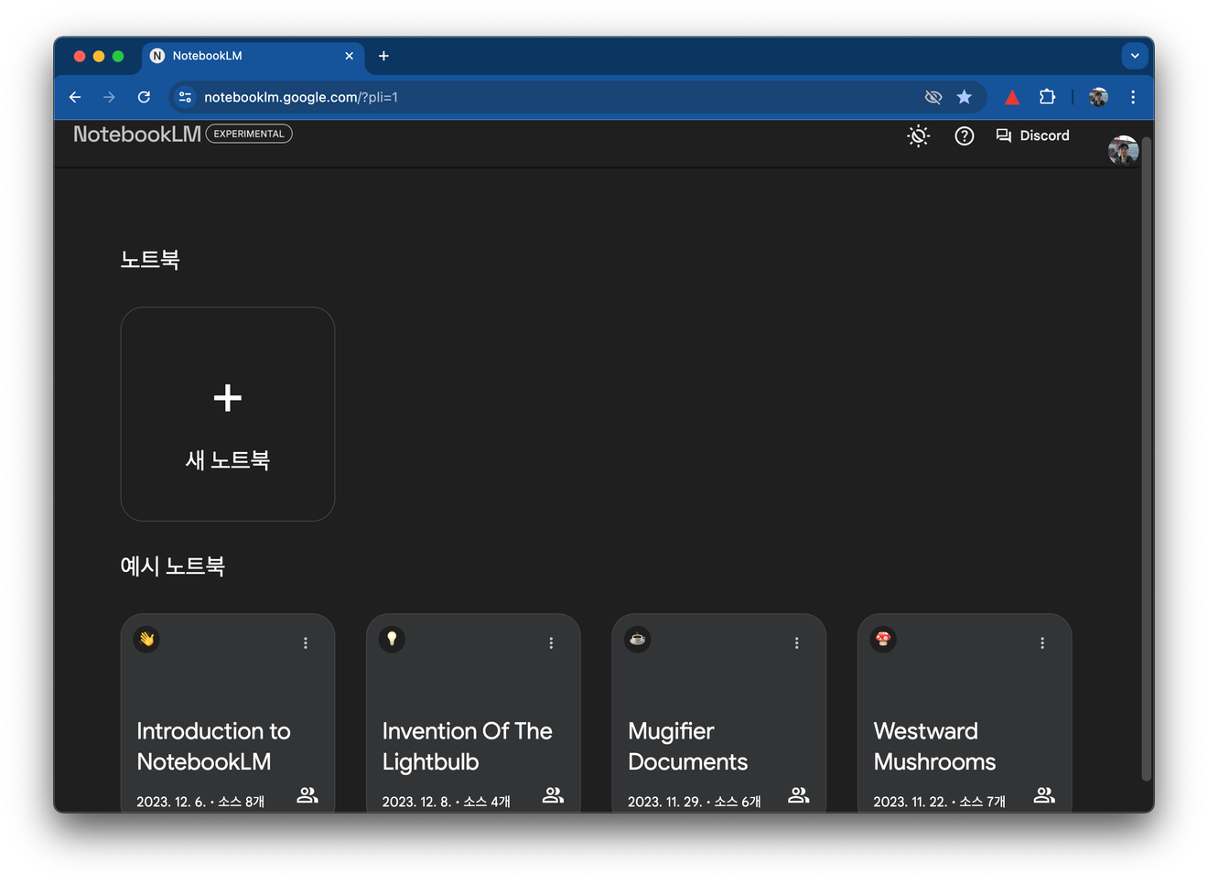Open more options for Invention Of The Lightbulb

551,643
